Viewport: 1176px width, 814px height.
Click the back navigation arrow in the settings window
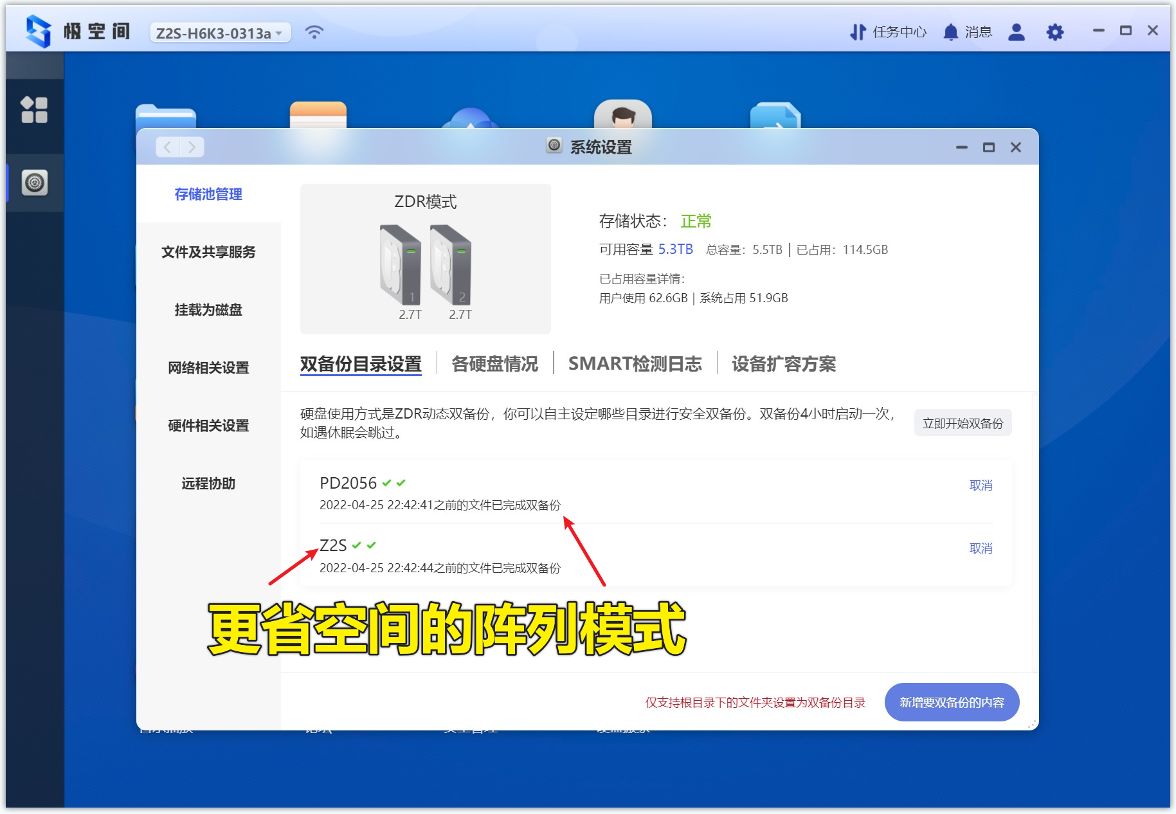[167, 147]
